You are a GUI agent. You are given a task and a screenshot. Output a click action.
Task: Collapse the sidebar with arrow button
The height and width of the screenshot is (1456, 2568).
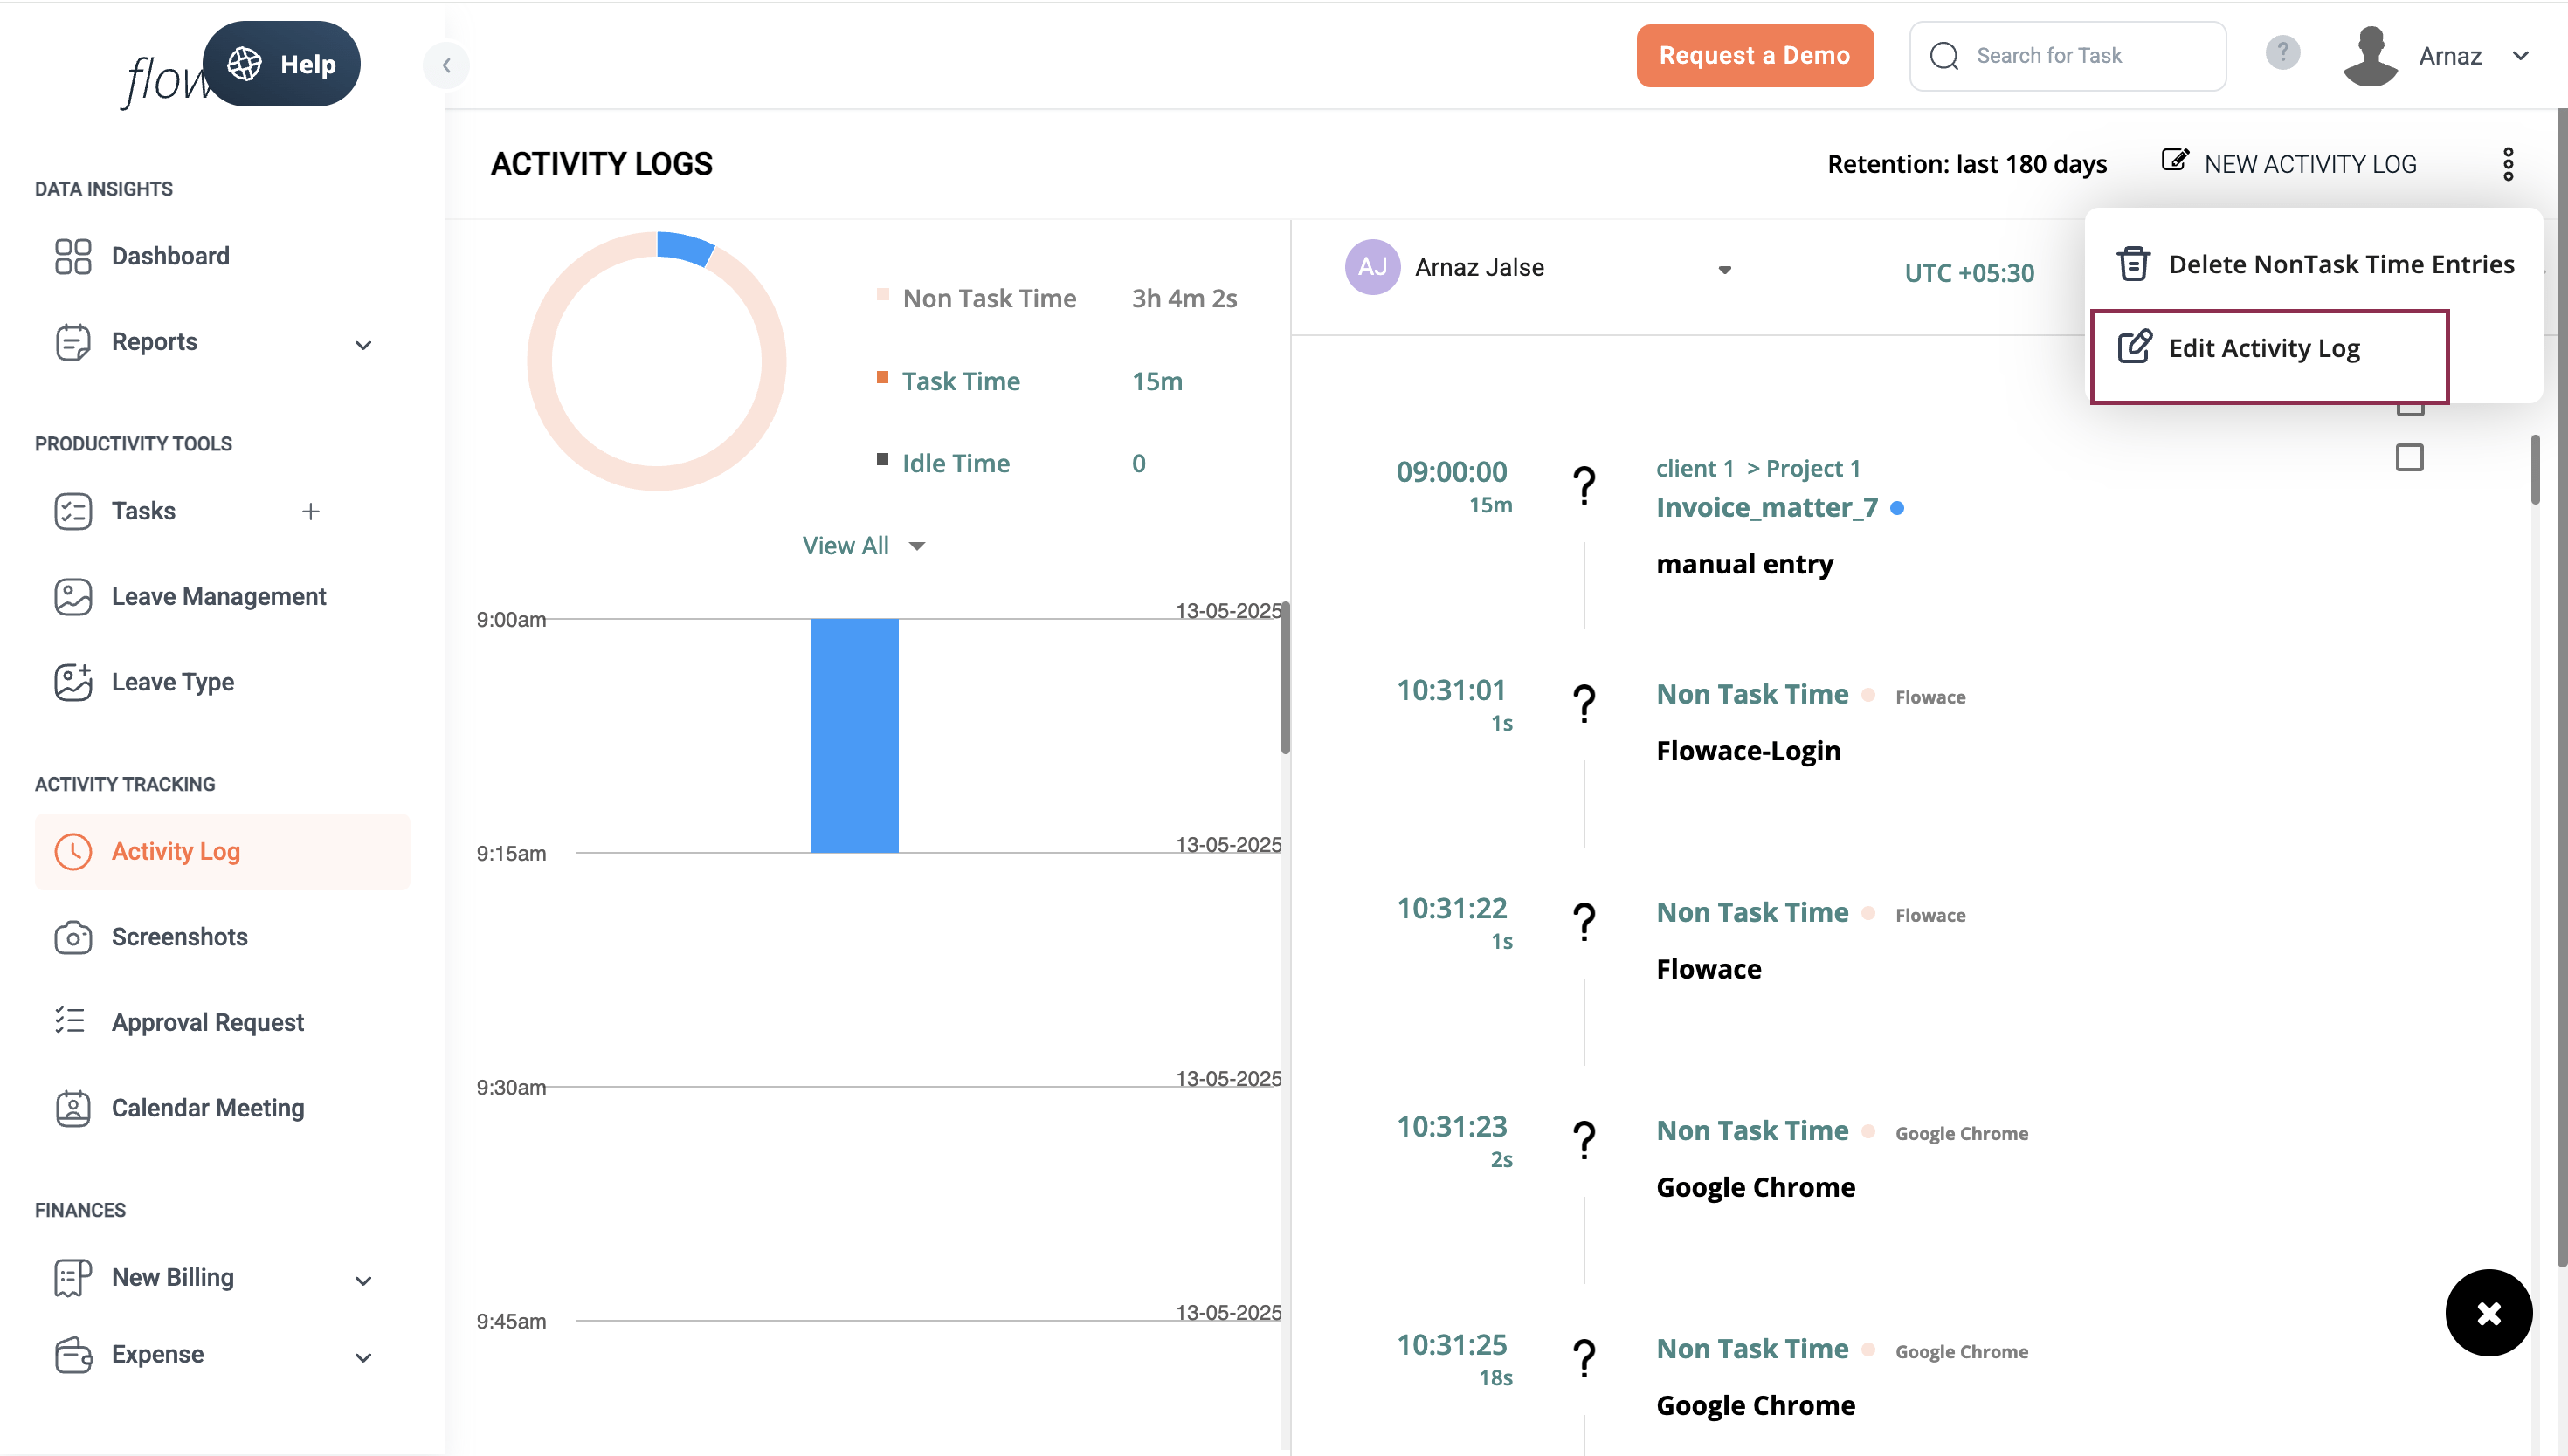[x=446, y=65]
